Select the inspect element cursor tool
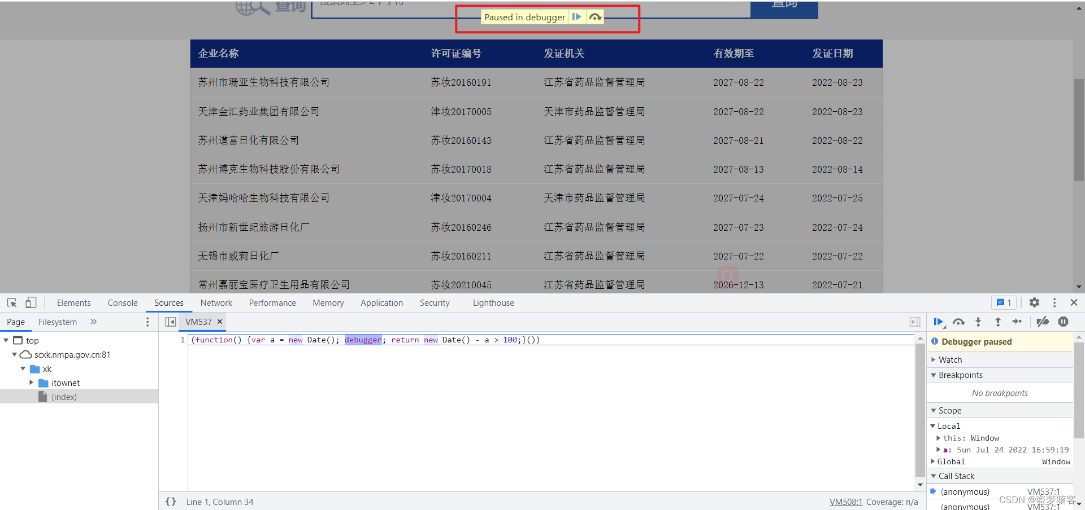This screenshot has width=1085, height=510. 12,302
